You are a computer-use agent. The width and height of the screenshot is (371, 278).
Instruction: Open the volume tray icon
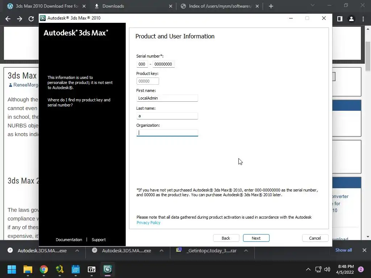[327, 269]
